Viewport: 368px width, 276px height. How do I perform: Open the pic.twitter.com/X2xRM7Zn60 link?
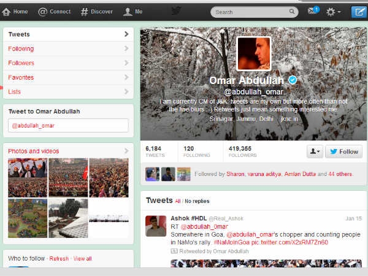(289, 242)
